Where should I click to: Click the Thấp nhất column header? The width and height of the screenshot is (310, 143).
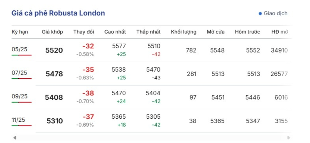click(148, 32)
